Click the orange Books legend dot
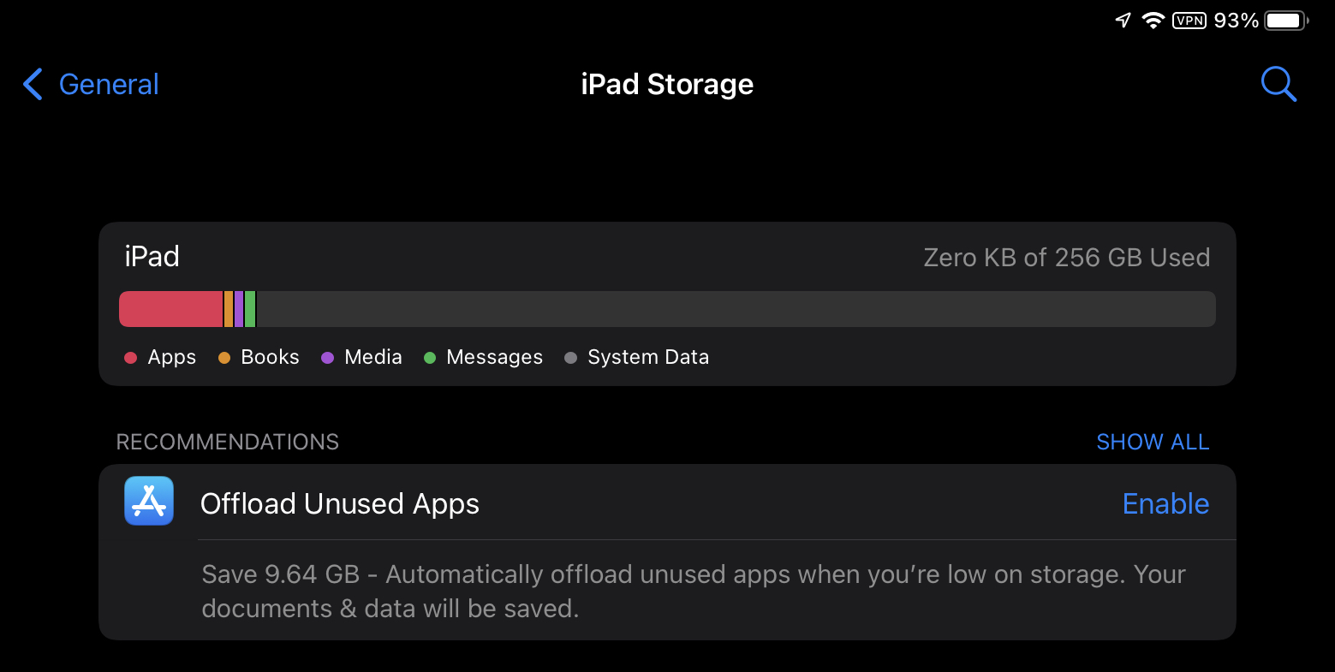Screen dimensions: 1335x672 click(224, 358)
